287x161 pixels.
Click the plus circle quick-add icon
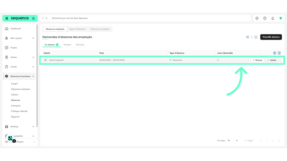[x=257, y=18]
